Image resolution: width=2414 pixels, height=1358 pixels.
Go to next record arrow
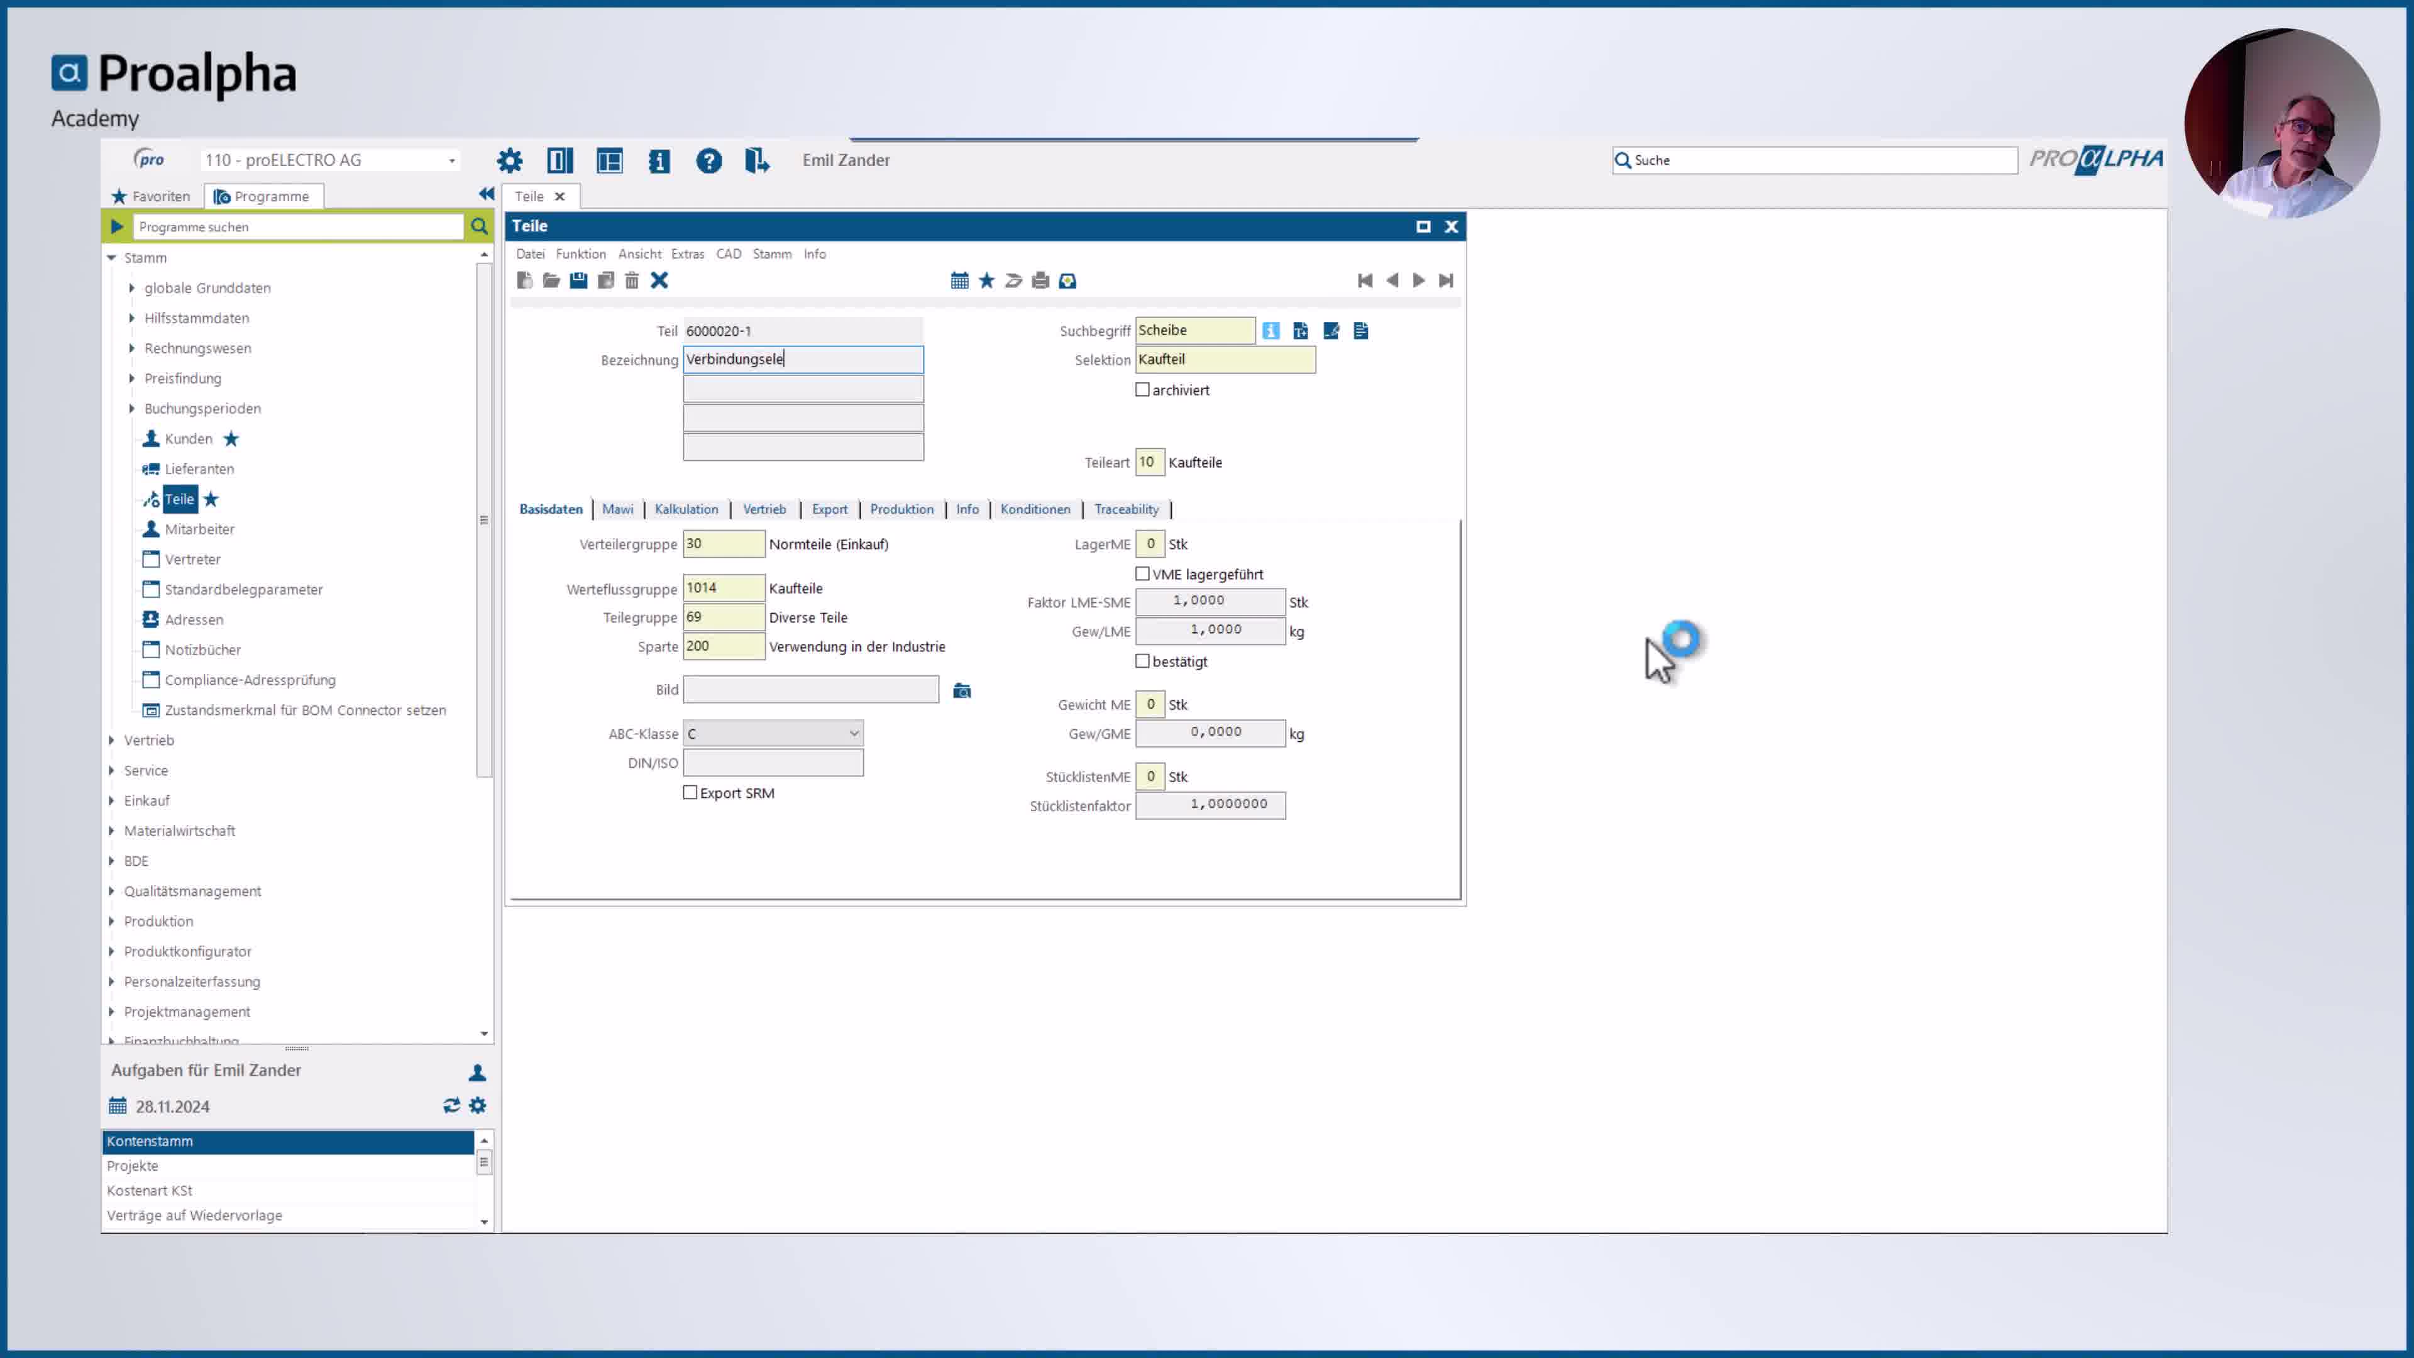point(1419,280)
